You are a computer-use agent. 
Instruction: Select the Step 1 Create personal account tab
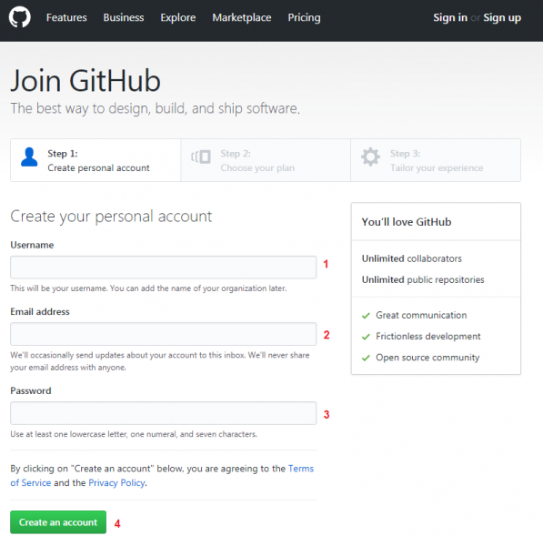96,160
